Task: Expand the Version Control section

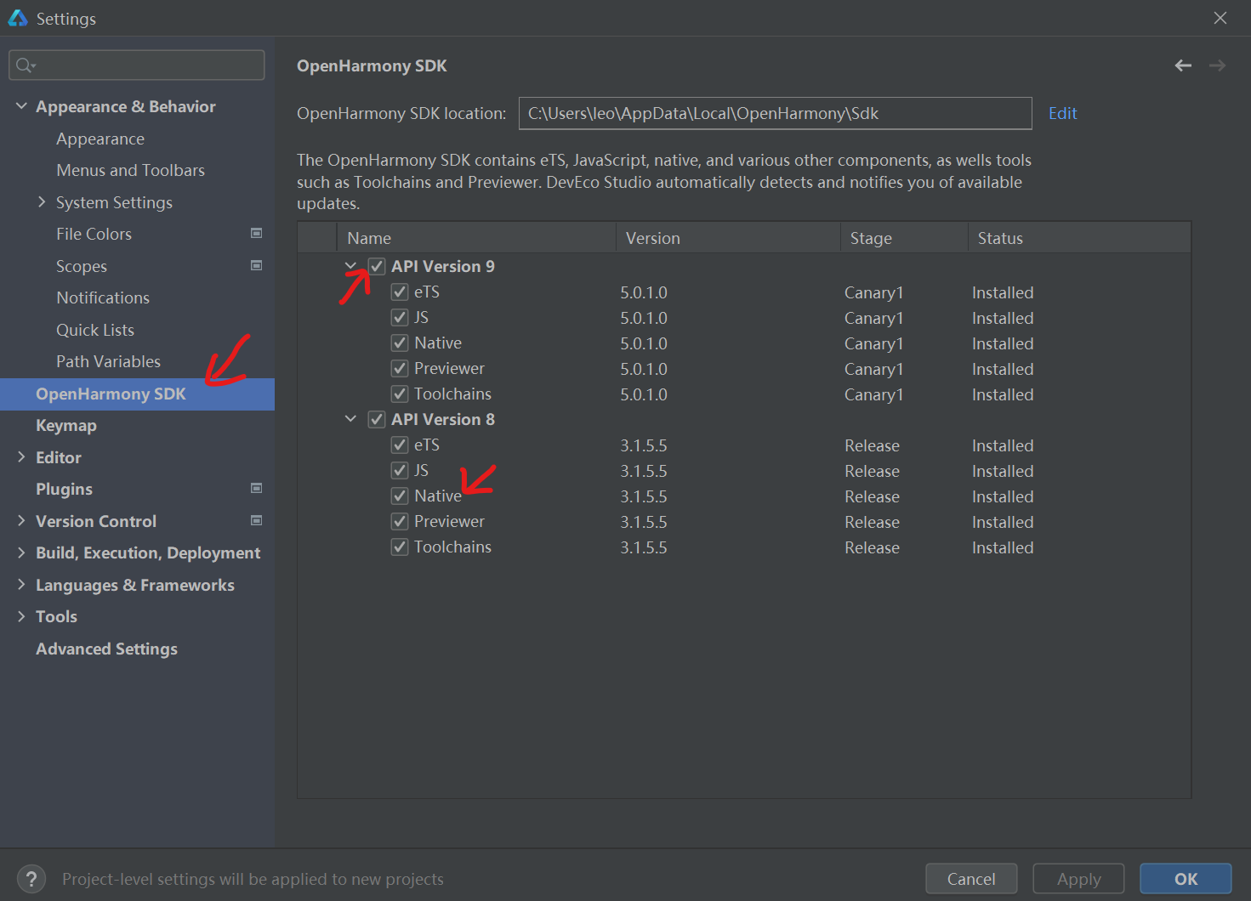Action: click(21, 520)
